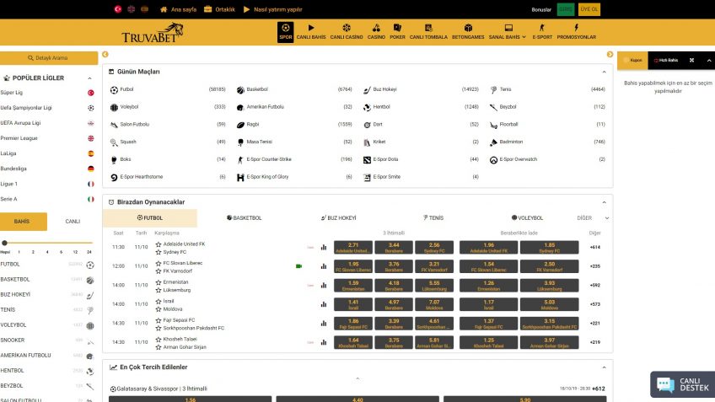Click the green GİRİŞ button
Screen dimensions: 715x402
[566, 9]
